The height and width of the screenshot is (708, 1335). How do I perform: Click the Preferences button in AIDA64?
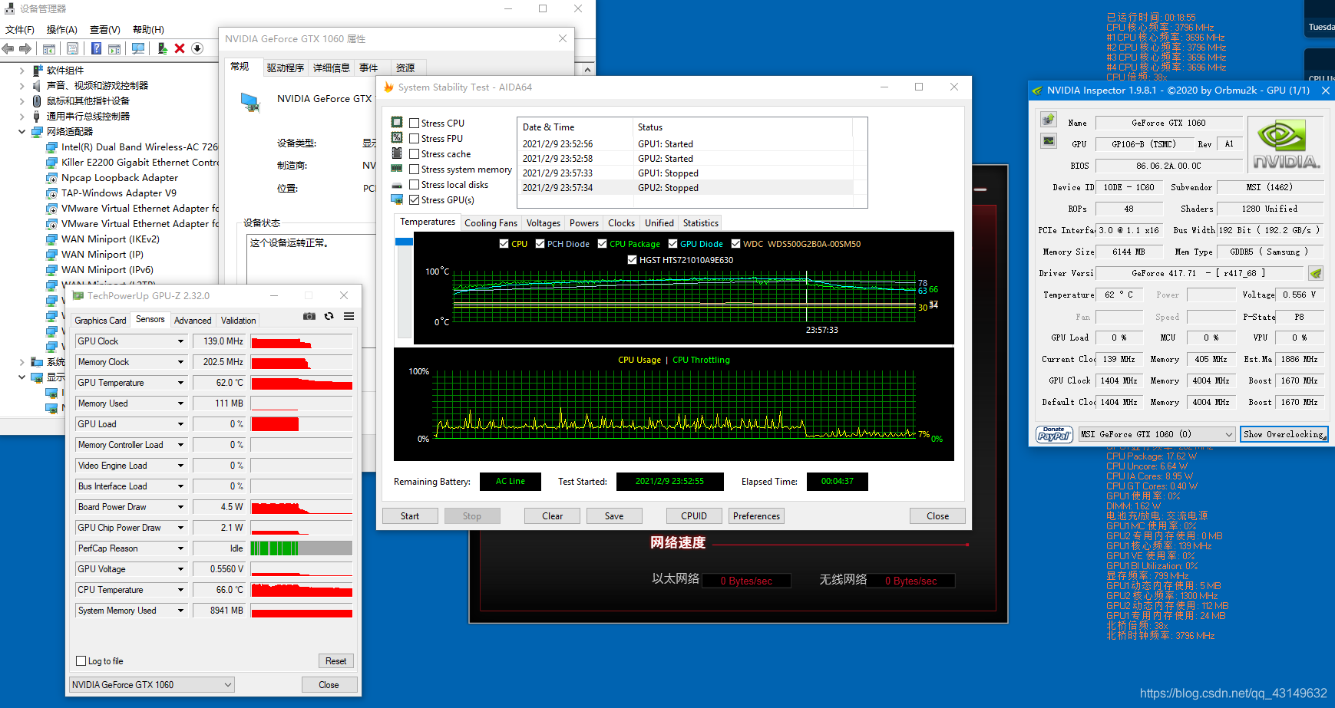757,516
